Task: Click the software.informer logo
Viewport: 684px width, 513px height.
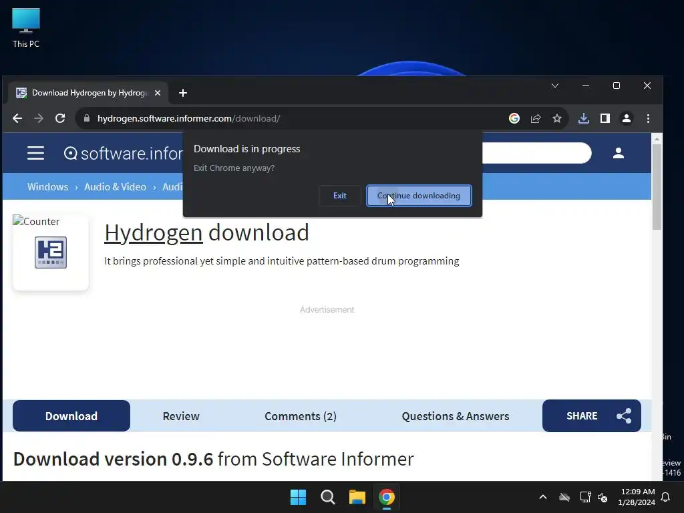Action: 124,154
